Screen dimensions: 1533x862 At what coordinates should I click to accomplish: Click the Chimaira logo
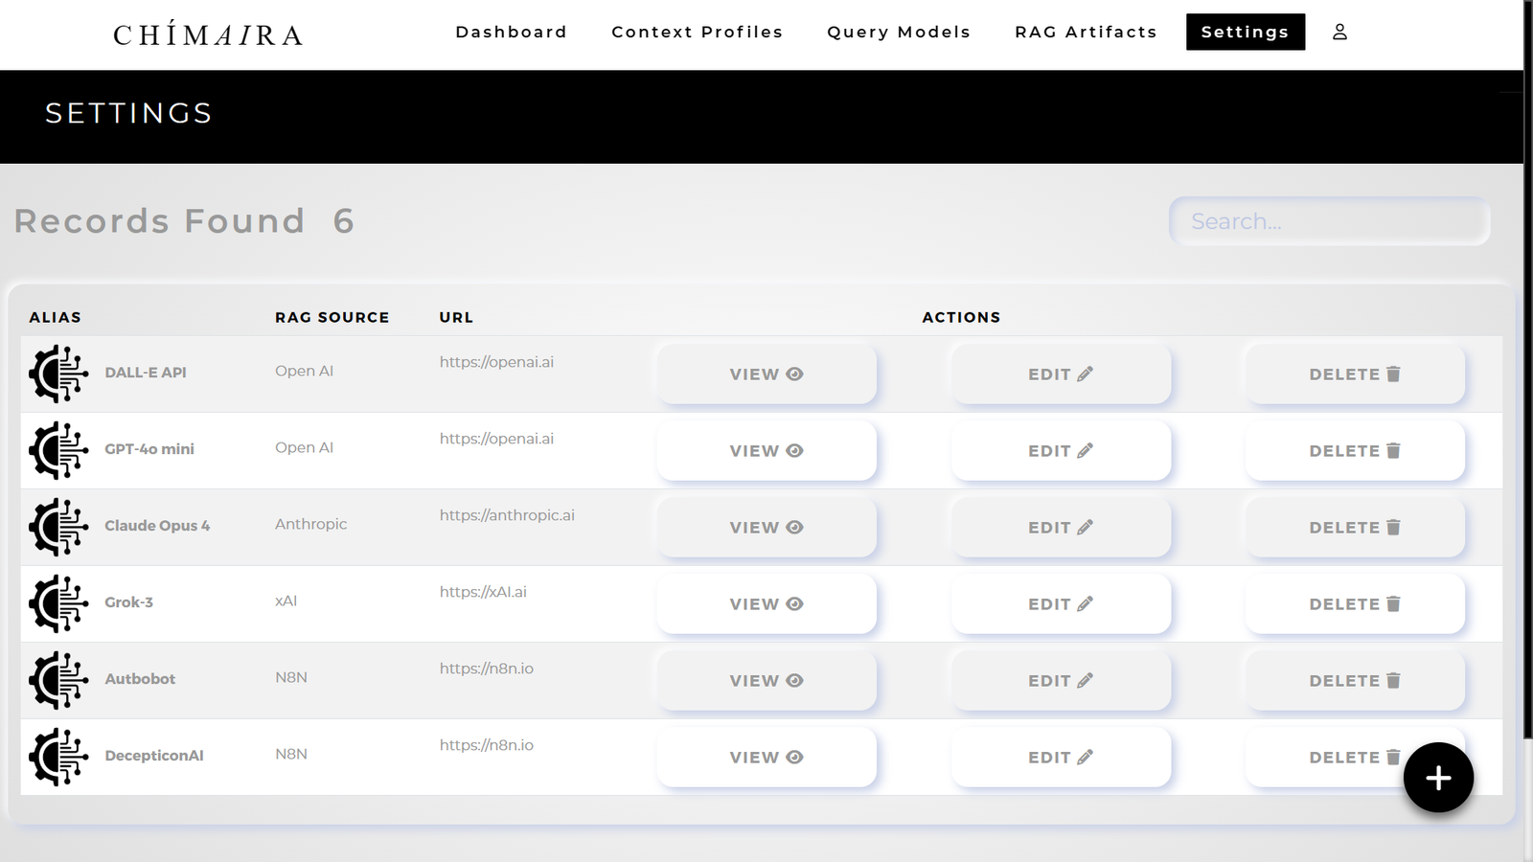[x=208, y=34]
